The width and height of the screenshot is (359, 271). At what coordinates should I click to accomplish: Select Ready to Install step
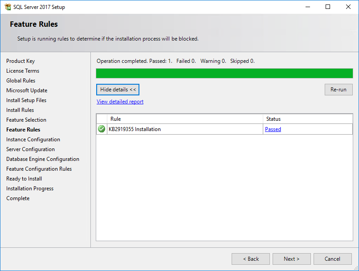[x=24, y=179]
